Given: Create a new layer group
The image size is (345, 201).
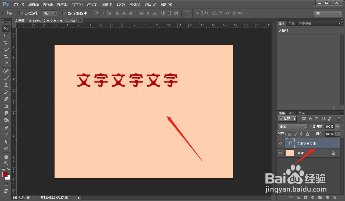Looking at the screenshot, I should tap(320, 198).
